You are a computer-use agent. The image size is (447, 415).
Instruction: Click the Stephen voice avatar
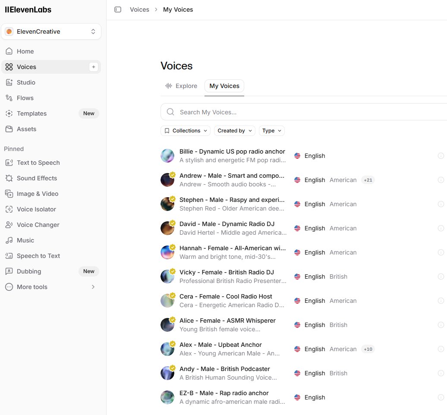click(167, 204)
